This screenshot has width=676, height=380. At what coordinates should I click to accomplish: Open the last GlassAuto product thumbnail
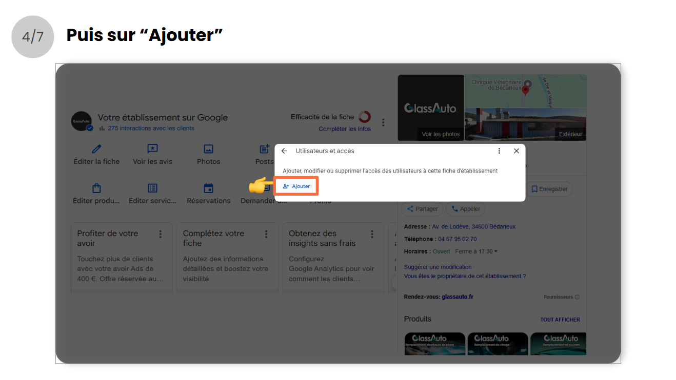(558, 343)
